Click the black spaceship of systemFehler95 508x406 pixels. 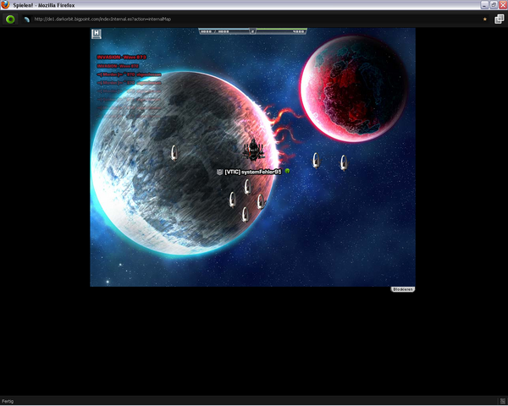[253, 150]
